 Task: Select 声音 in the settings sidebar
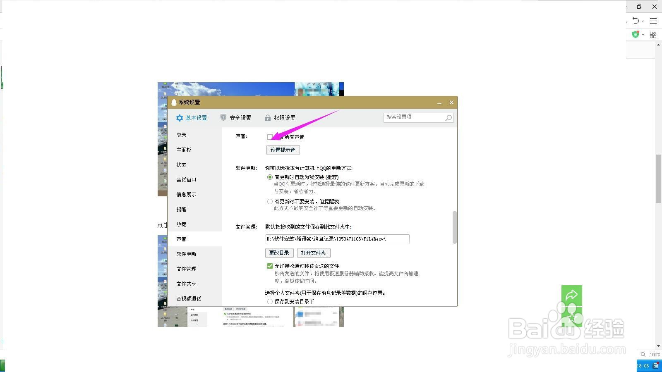pos(195,239)
